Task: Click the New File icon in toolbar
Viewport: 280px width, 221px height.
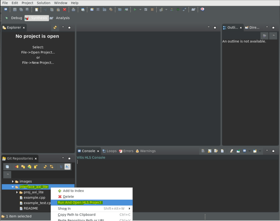Action: (36, 10)
